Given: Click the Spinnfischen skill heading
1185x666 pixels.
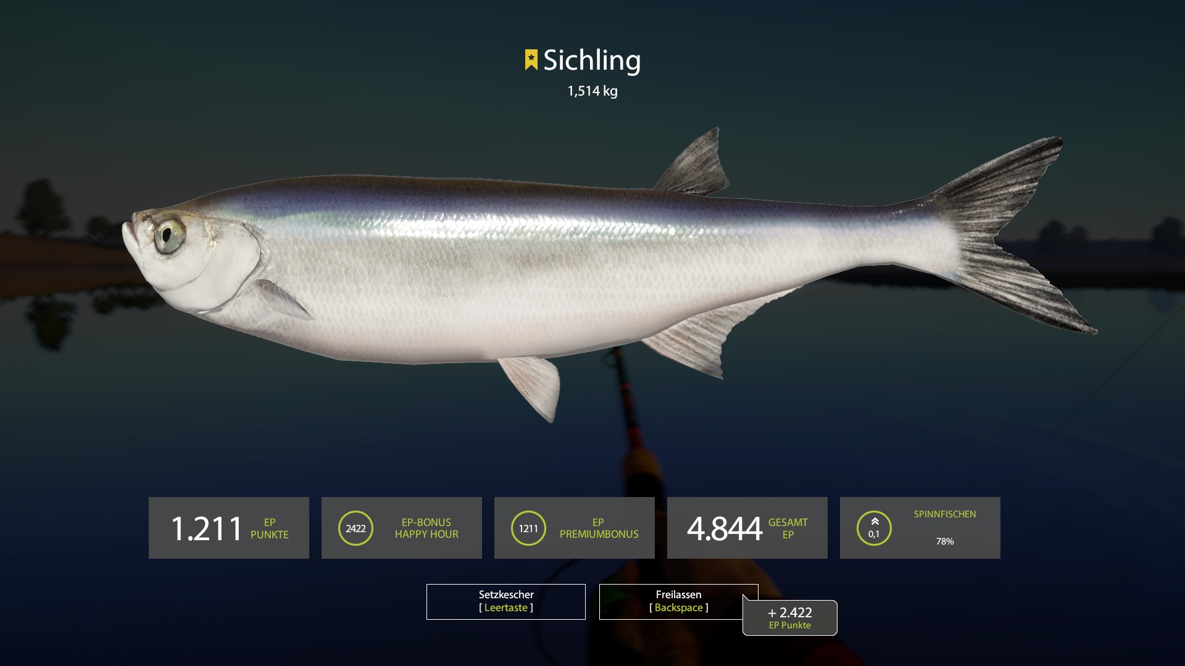Looking at the screenshot, I should click(945, 514).
